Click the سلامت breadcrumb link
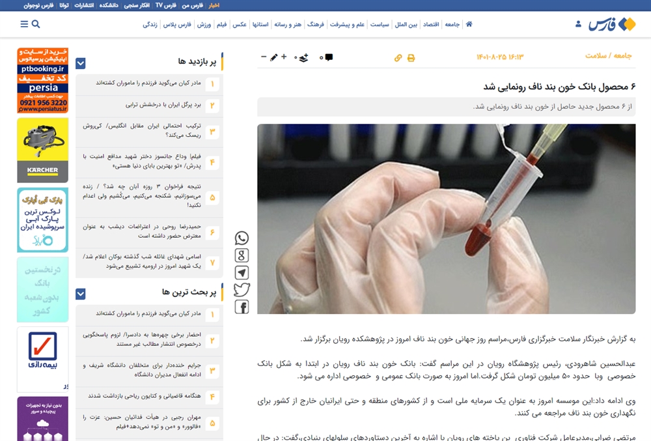The image size is (651, 441). click(x=596, y=55)
